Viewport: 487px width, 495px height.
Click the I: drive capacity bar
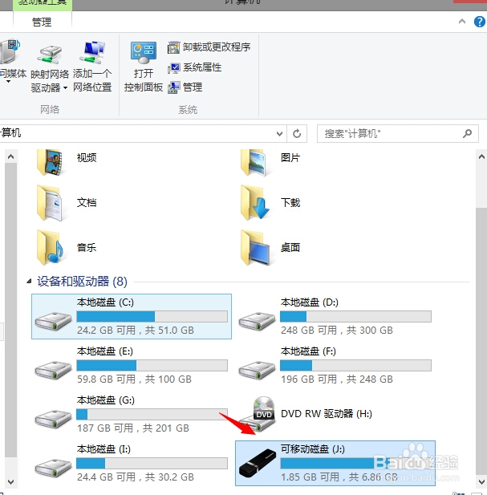click(x=152, y=463)
